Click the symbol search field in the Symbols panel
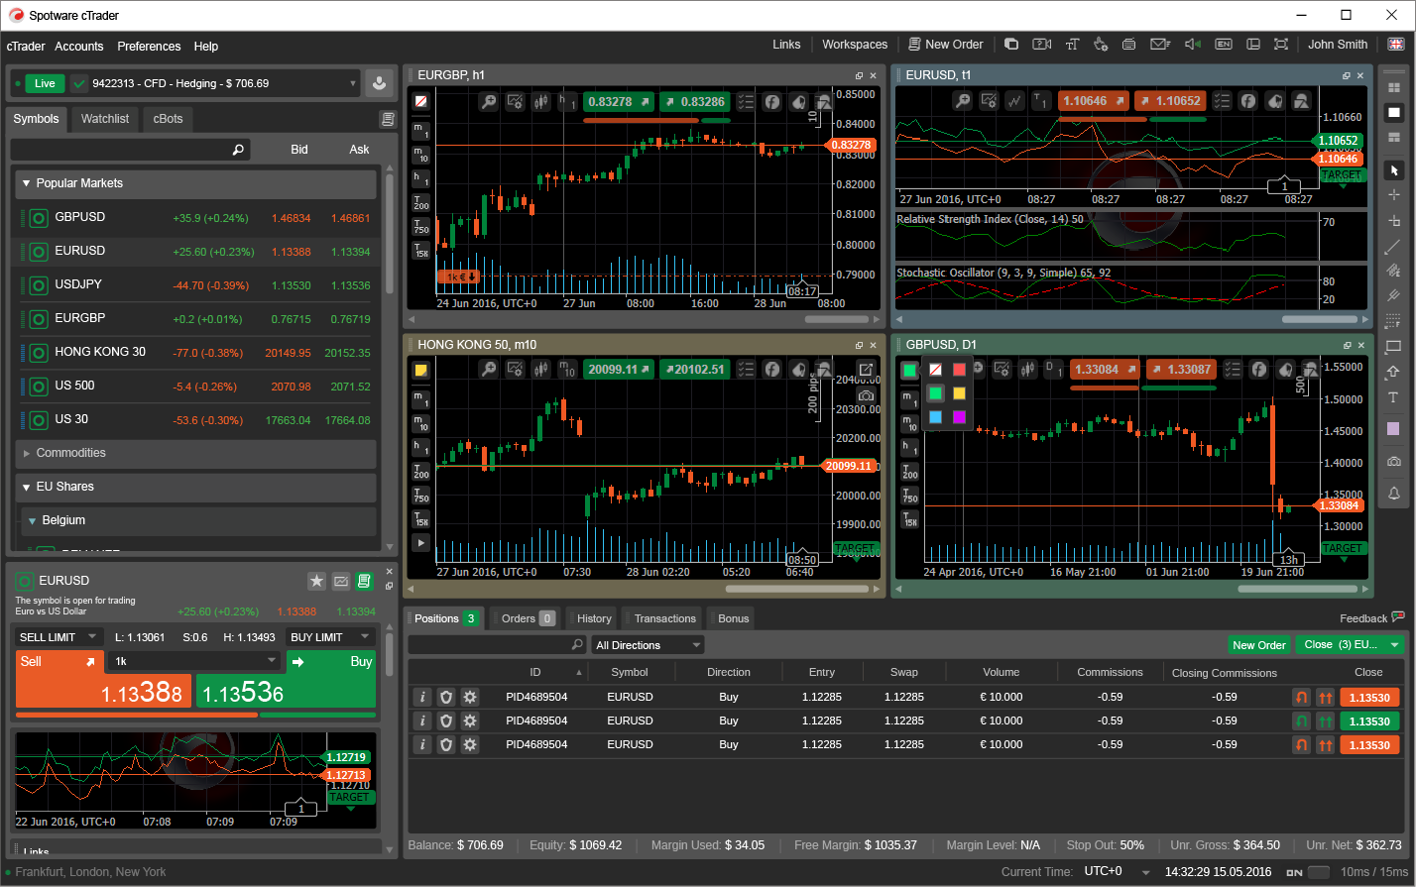This screenshot has width=1416, height=887. (x=130, y=150)
